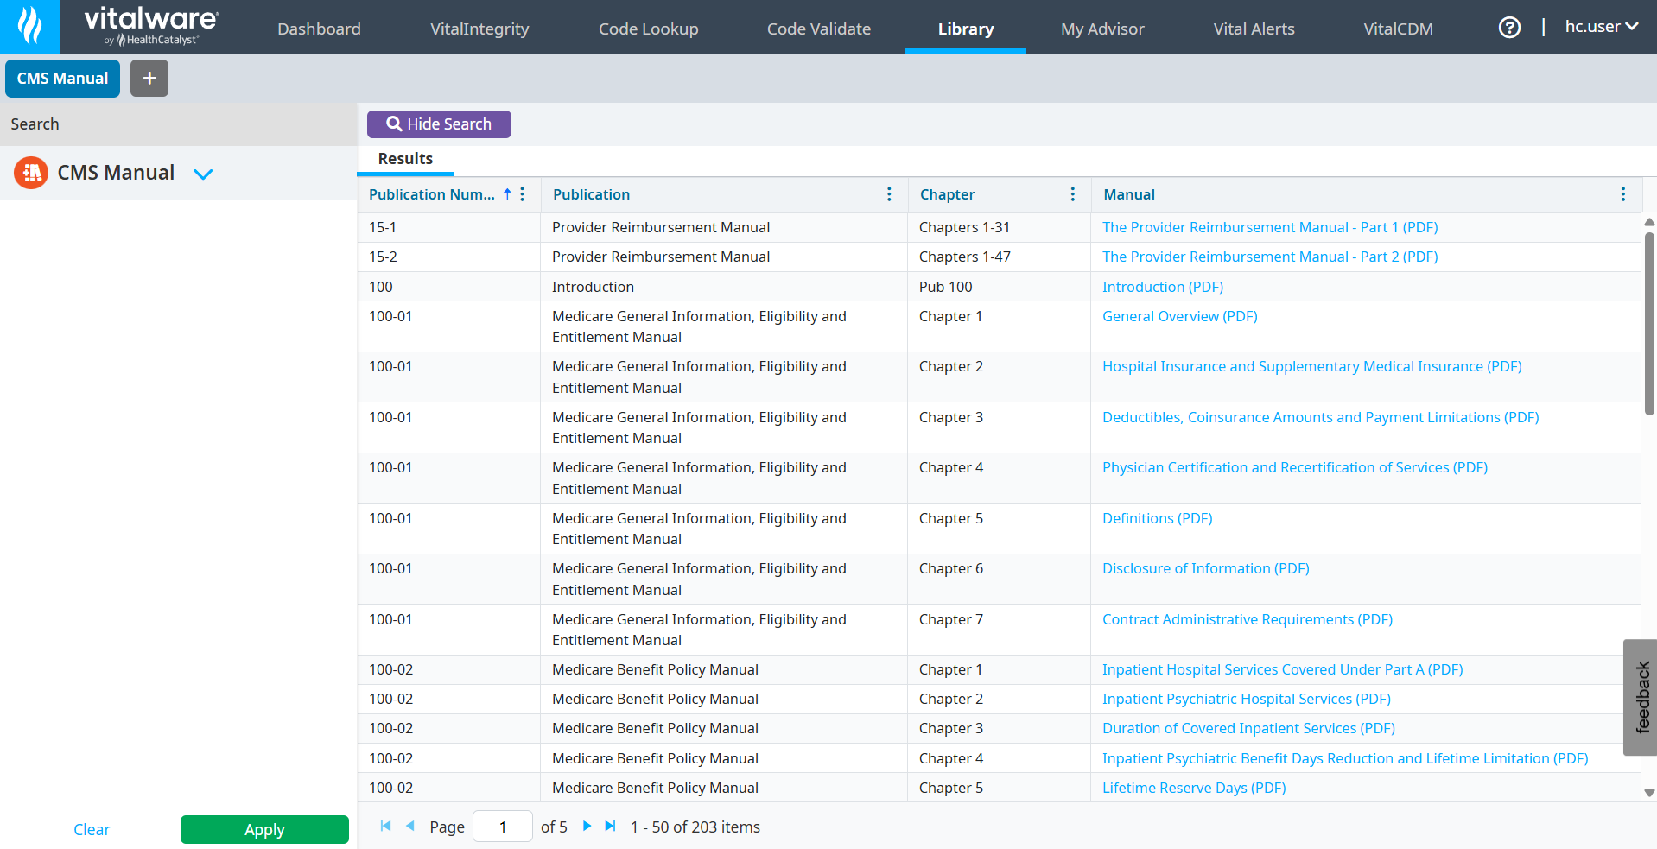
Task: Switch to the Code Lookup tab
Action: coord(648,29)
